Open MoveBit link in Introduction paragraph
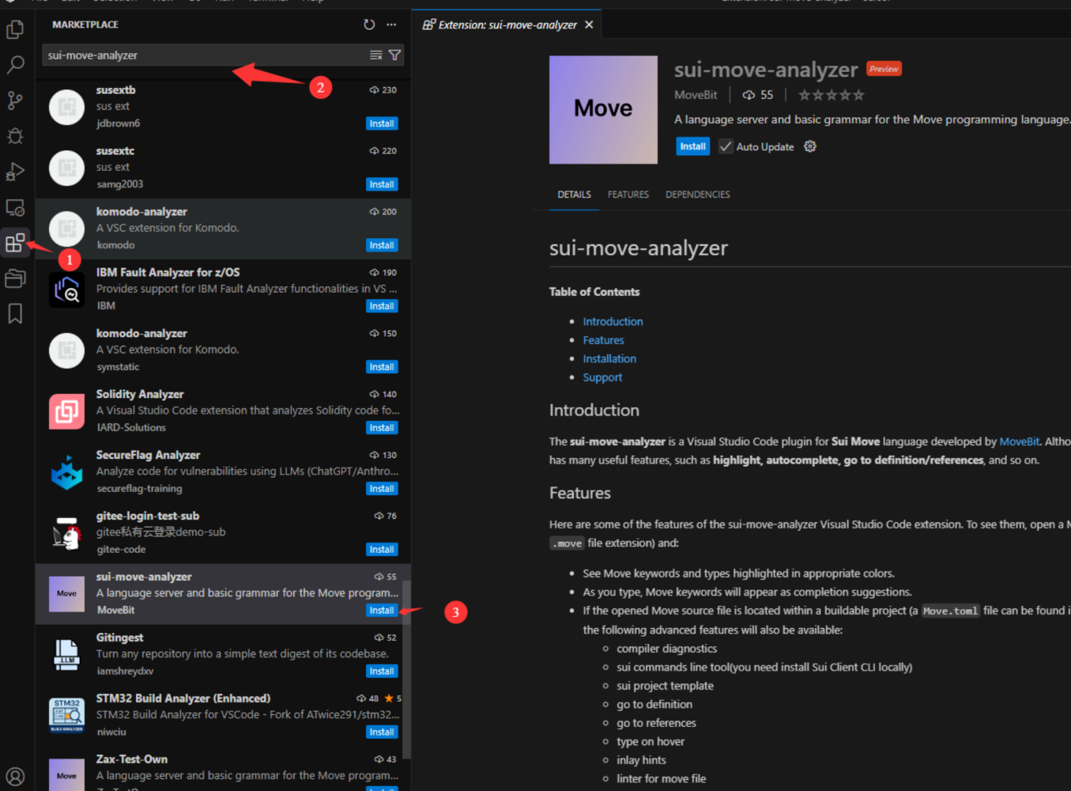 click(1020, 441)
